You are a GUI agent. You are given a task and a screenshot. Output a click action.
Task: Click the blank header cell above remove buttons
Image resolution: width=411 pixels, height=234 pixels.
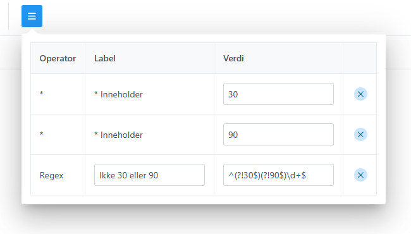point(360,58)
